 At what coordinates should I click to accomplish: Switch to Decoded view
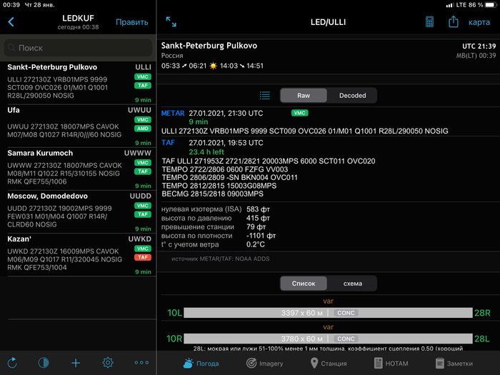point(352,95)
